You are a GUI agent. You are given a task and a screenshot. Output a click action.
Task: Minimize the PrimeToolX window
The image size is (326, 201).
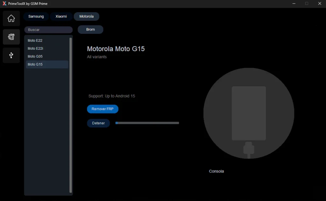coord(293,4)
